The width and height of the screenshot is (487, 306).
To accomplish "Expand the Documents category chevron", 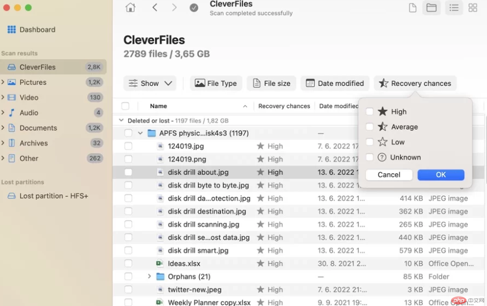I will click(3, 128).
